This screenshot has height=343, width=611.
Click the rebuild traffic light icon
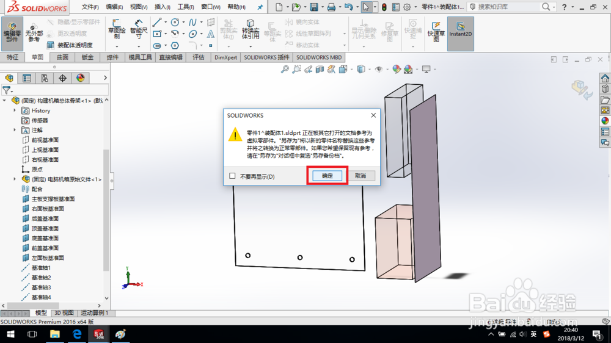coord(384,7)
